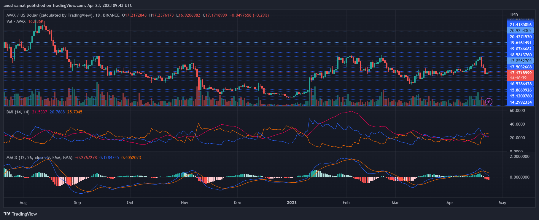The image size is (539, 220).
Task: Click the TradingView logo at bottom left
Action: pos(20,214)
